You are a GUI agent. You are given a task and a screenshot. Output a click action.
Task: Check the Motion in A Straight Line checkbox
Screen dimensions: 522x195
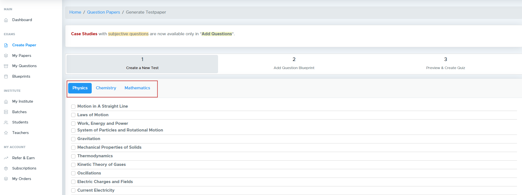click(x=73, y=107)
